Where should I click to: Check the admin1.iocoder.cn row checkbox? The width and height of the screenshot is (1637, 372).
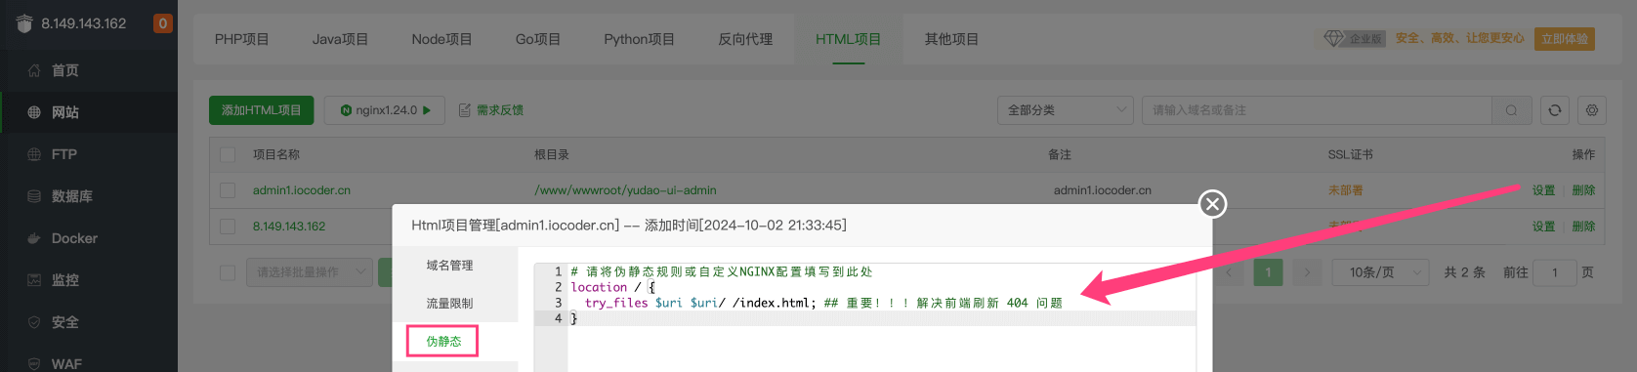(228, 190)
